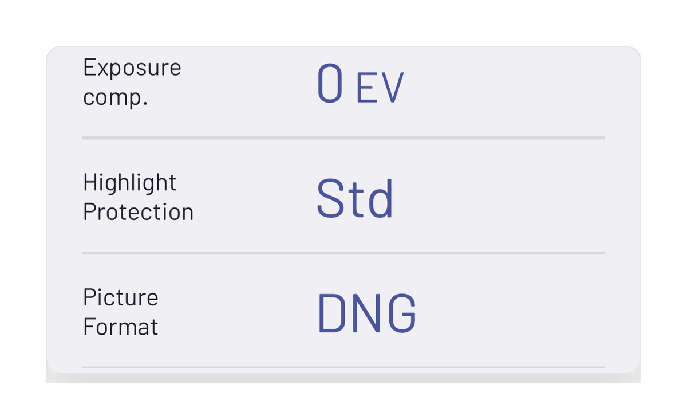This screenshot has height=420, width=687.
Task: Click divider below Exposure comp. row
Action: [x=343, y=138]
